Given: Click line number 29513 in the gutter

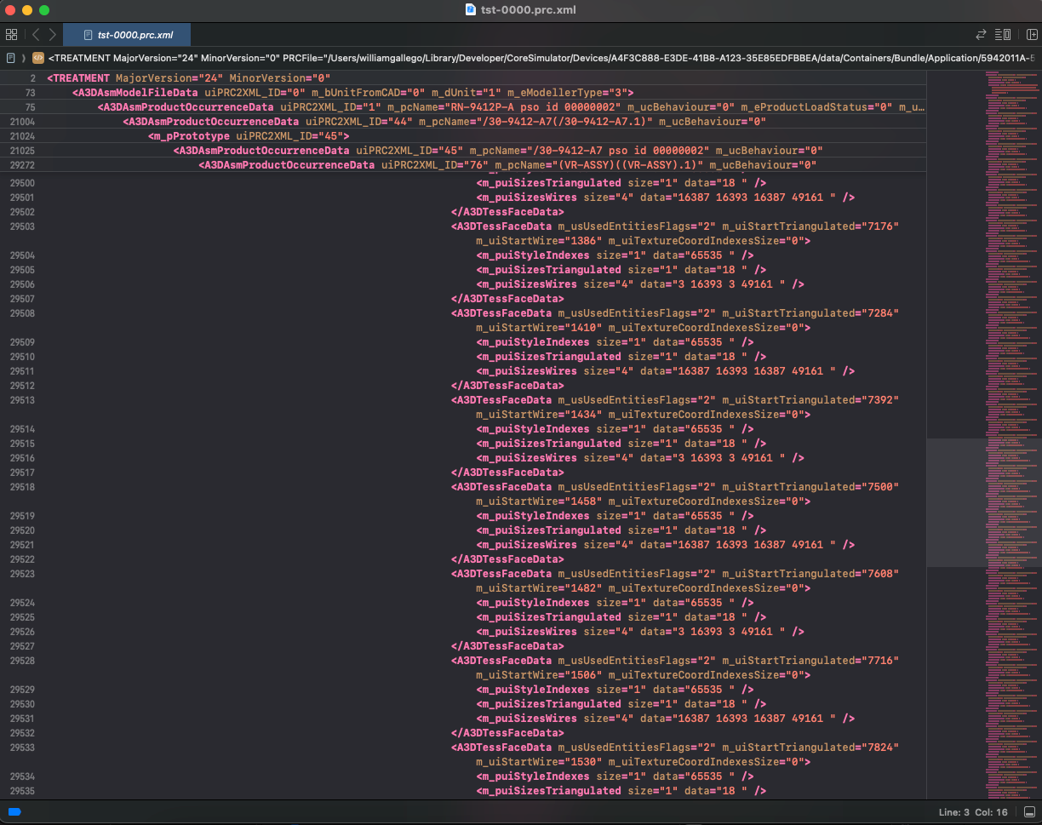Looking at the screenshot, I should click(x=23, y=399).
